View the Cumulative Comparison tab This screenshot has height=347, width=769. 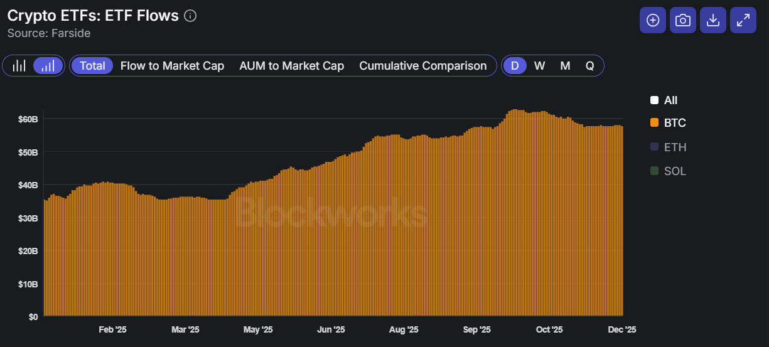point(422,65)
